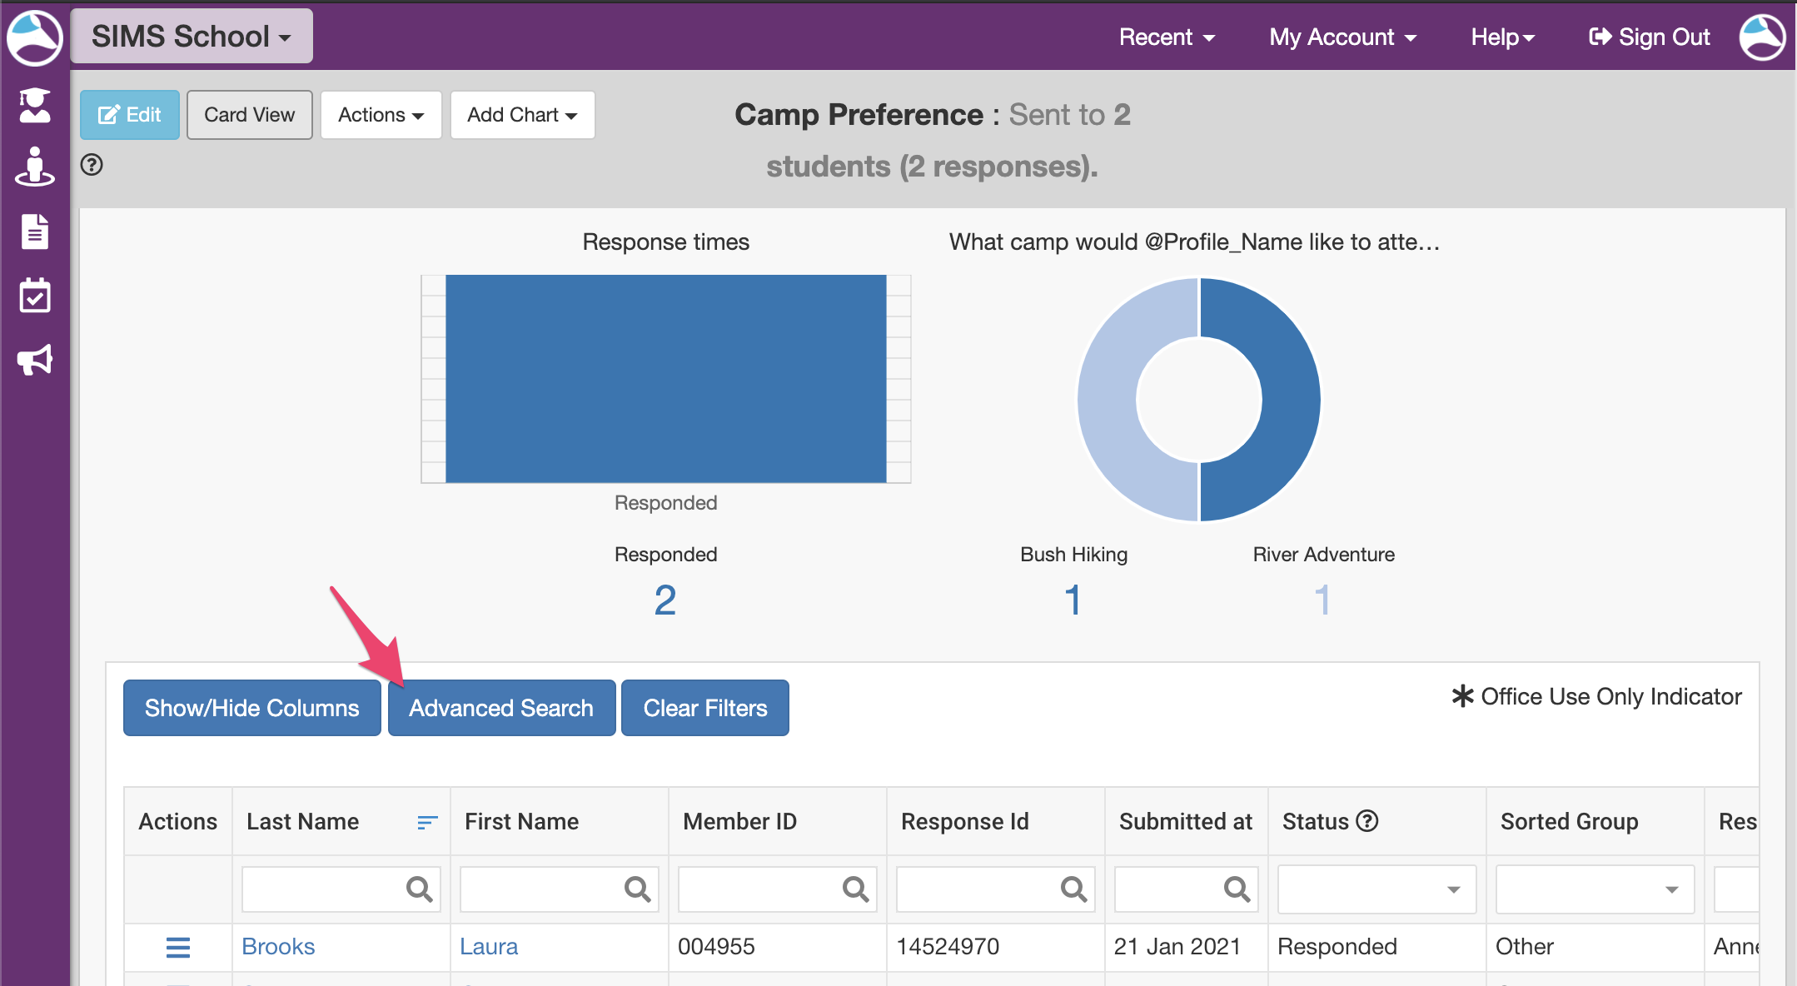
Task: Open the My Account menu
Action: pyautogui.click(x=1342, y=37)
